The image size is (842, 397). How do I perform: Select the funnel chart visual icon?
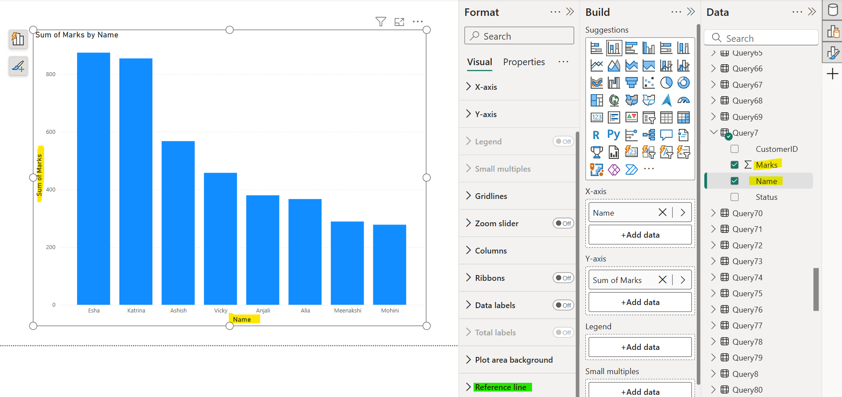pyautogui.click(x=632, y=82)
